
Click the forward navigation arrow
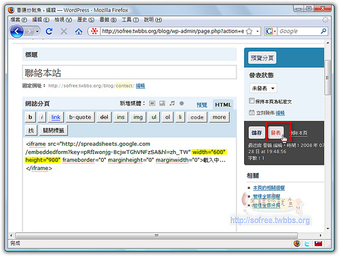pyautogui.click(x=29, y=31)
